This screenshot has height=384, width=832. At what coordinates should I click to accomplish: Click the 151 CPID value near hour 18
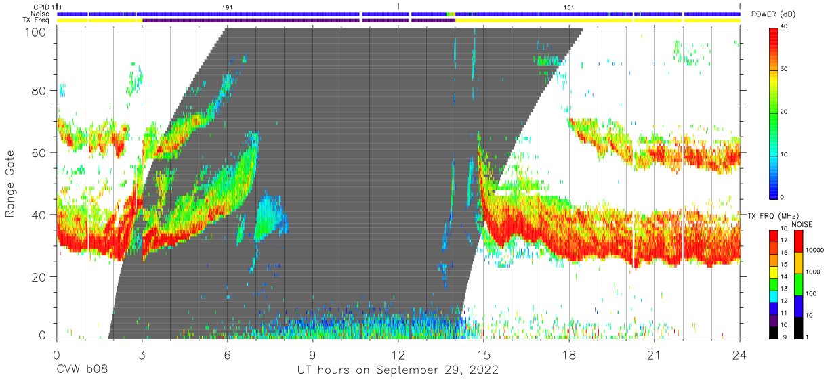pos(569,7)
